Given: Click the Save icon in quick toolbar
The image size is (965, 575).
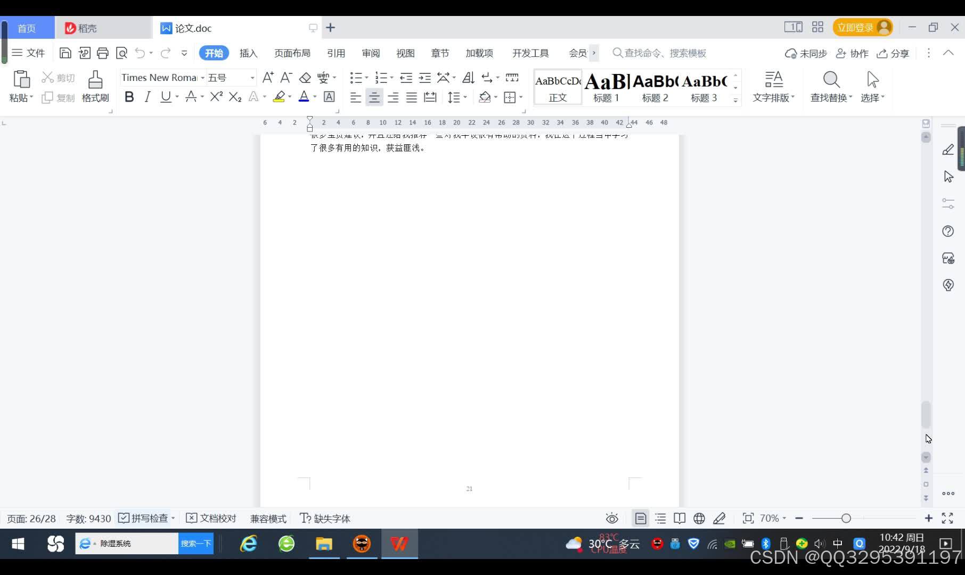Looking at the screenshot, I should click(65, 53).
